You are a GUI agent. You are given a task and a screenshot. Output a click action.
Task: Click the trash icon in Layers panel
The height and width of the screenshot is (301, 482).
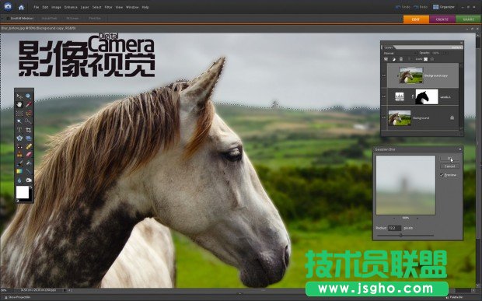pyautogui.click(x=401, y=59)
